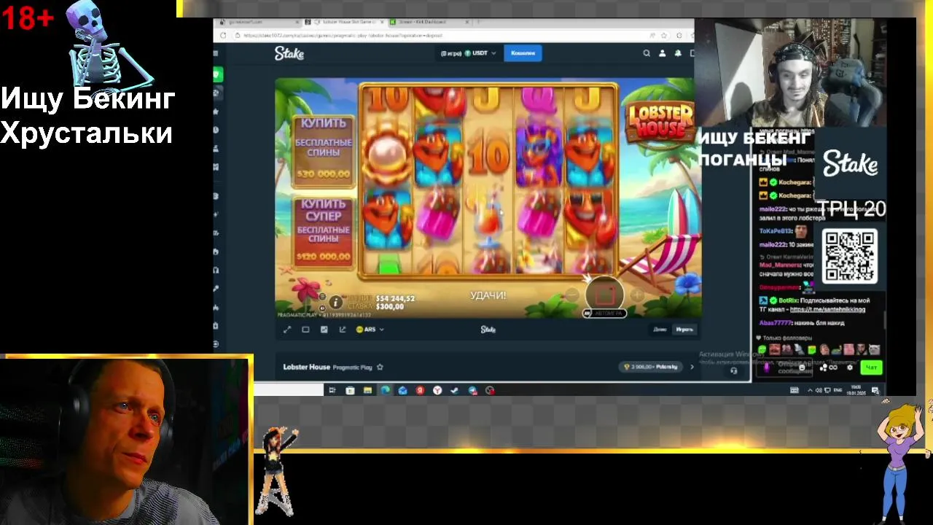Expand the ARS display currency dropdown
Image resolution: width=933 pixels, height=525 pixels.
pos(370,330)
